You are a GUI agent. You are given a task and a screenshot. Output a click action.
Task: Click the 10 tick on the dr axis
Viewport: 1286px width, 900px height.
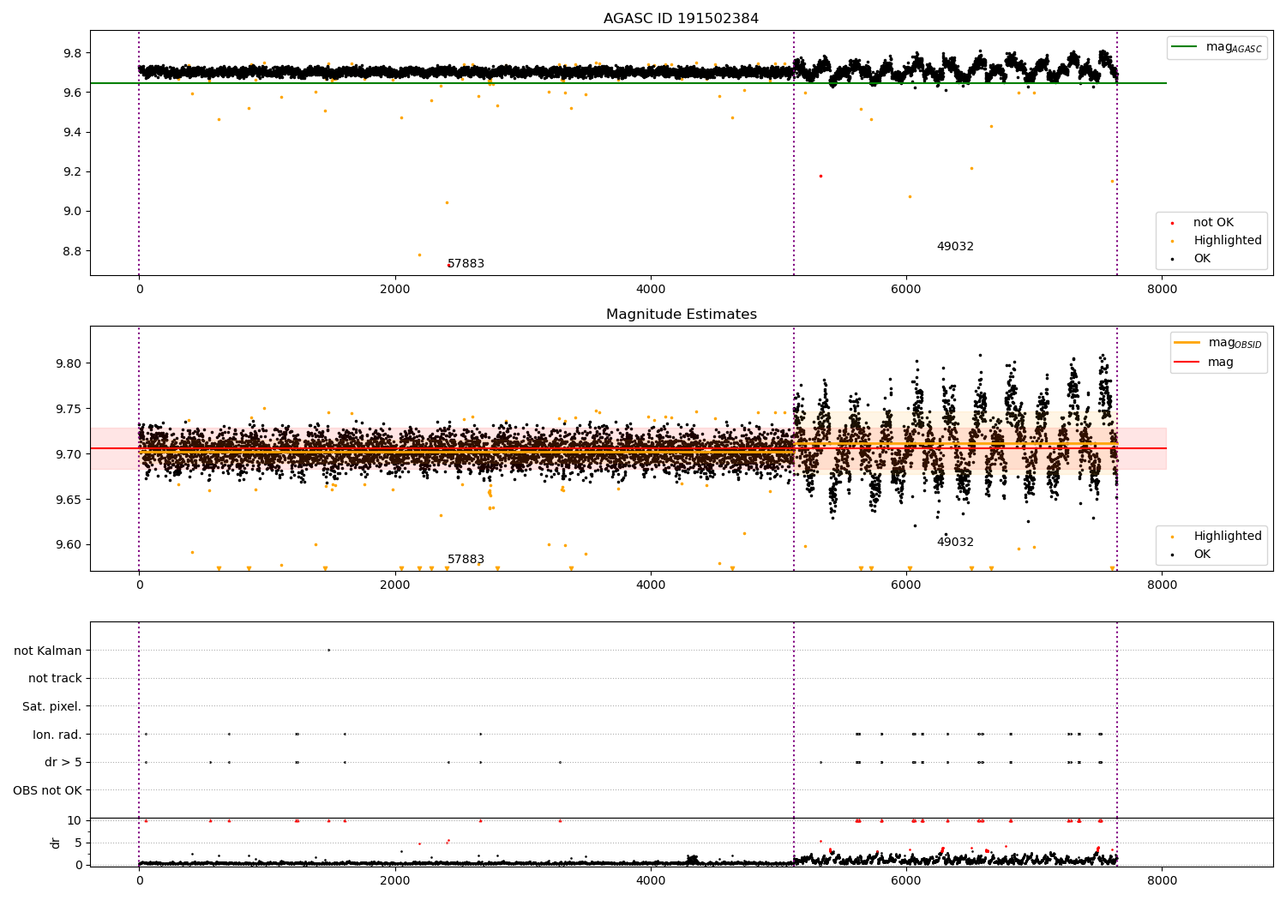click(75, 820)
